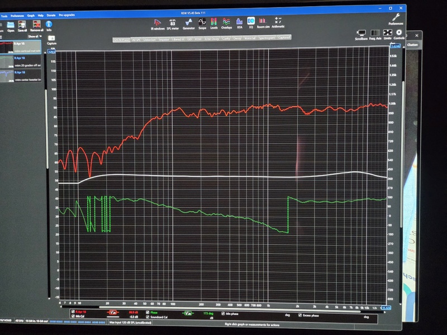
Task: Open the Scope tool
Action: coord(202,24)
